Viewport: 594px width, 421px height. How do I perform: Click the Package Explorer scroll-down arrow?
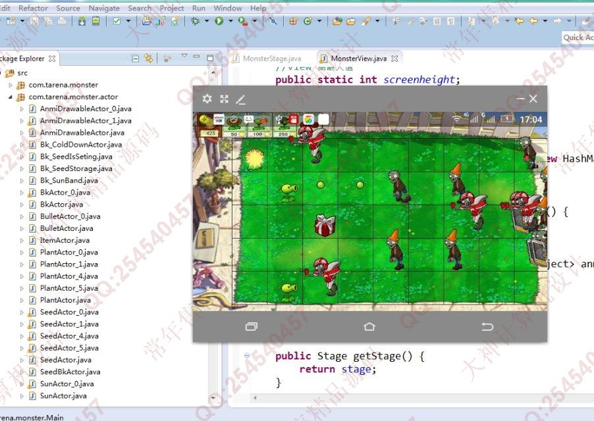tap(213, 398)
